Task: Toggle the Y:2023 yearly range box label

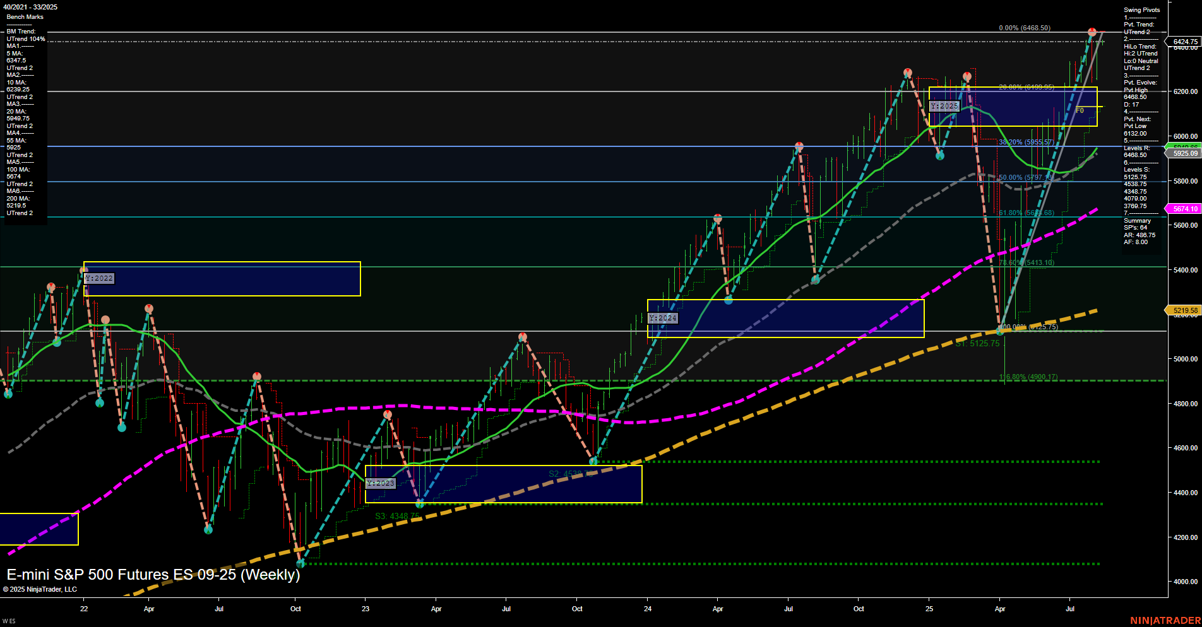Action: click(x=380, y=483)
